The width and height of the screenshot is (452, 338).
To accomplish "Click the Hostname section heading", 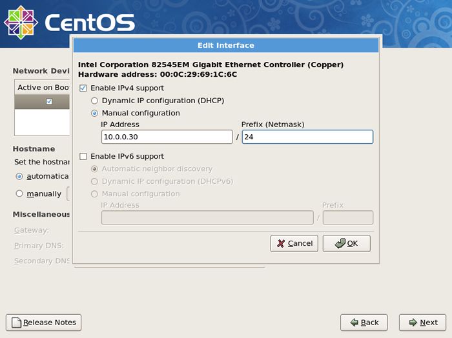I will 34,149.
